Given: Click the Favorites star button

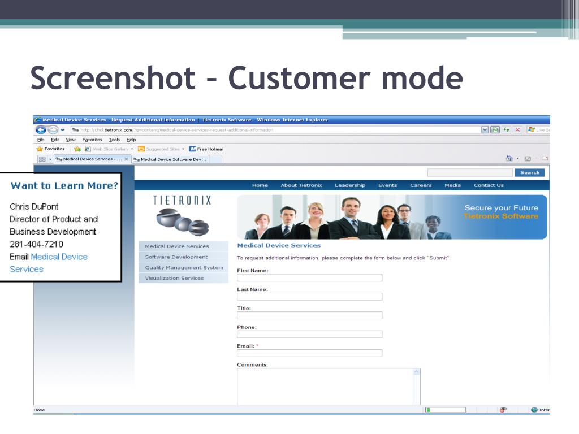Looking at the screenshot, I should click(x=50, y=149).
